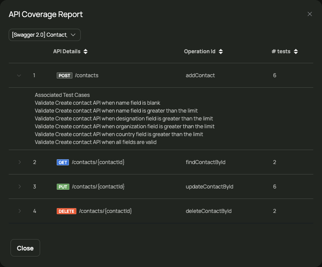Click the GET method badge

click(63, 162)
